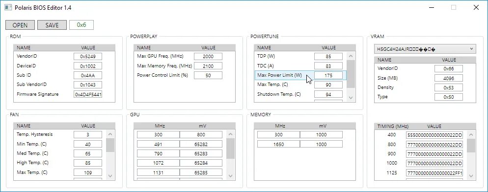Image resolution: width=488 pixels, height=192 pixels.
Task: Edit POWERTUNE Max Temp. value 90
Action: [x=328, y=85]
